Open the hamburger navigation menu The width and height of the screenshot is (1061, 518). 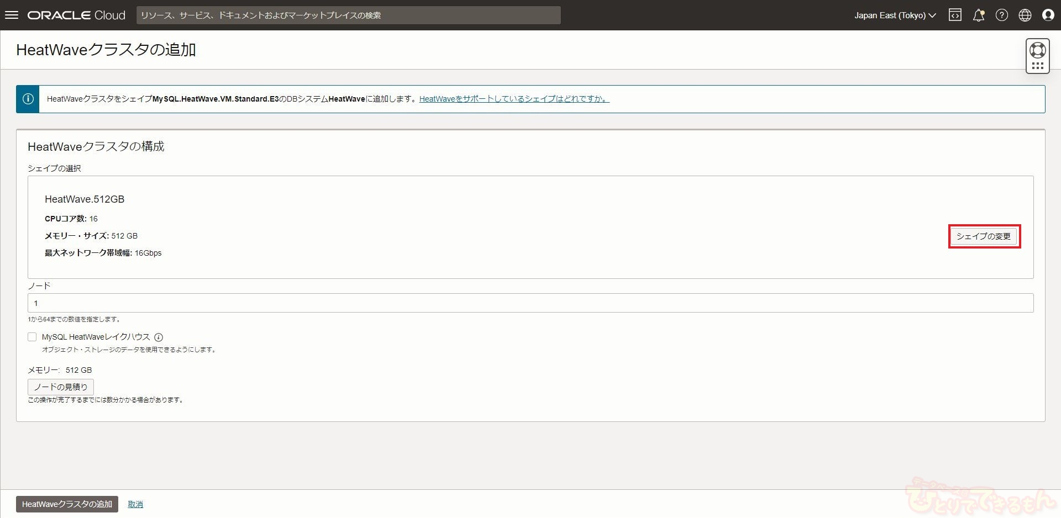[12, 15]
